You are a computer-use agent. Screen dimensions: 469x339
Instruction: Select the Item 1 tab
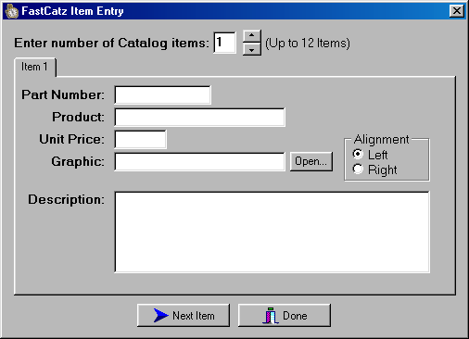coord(34,67)
